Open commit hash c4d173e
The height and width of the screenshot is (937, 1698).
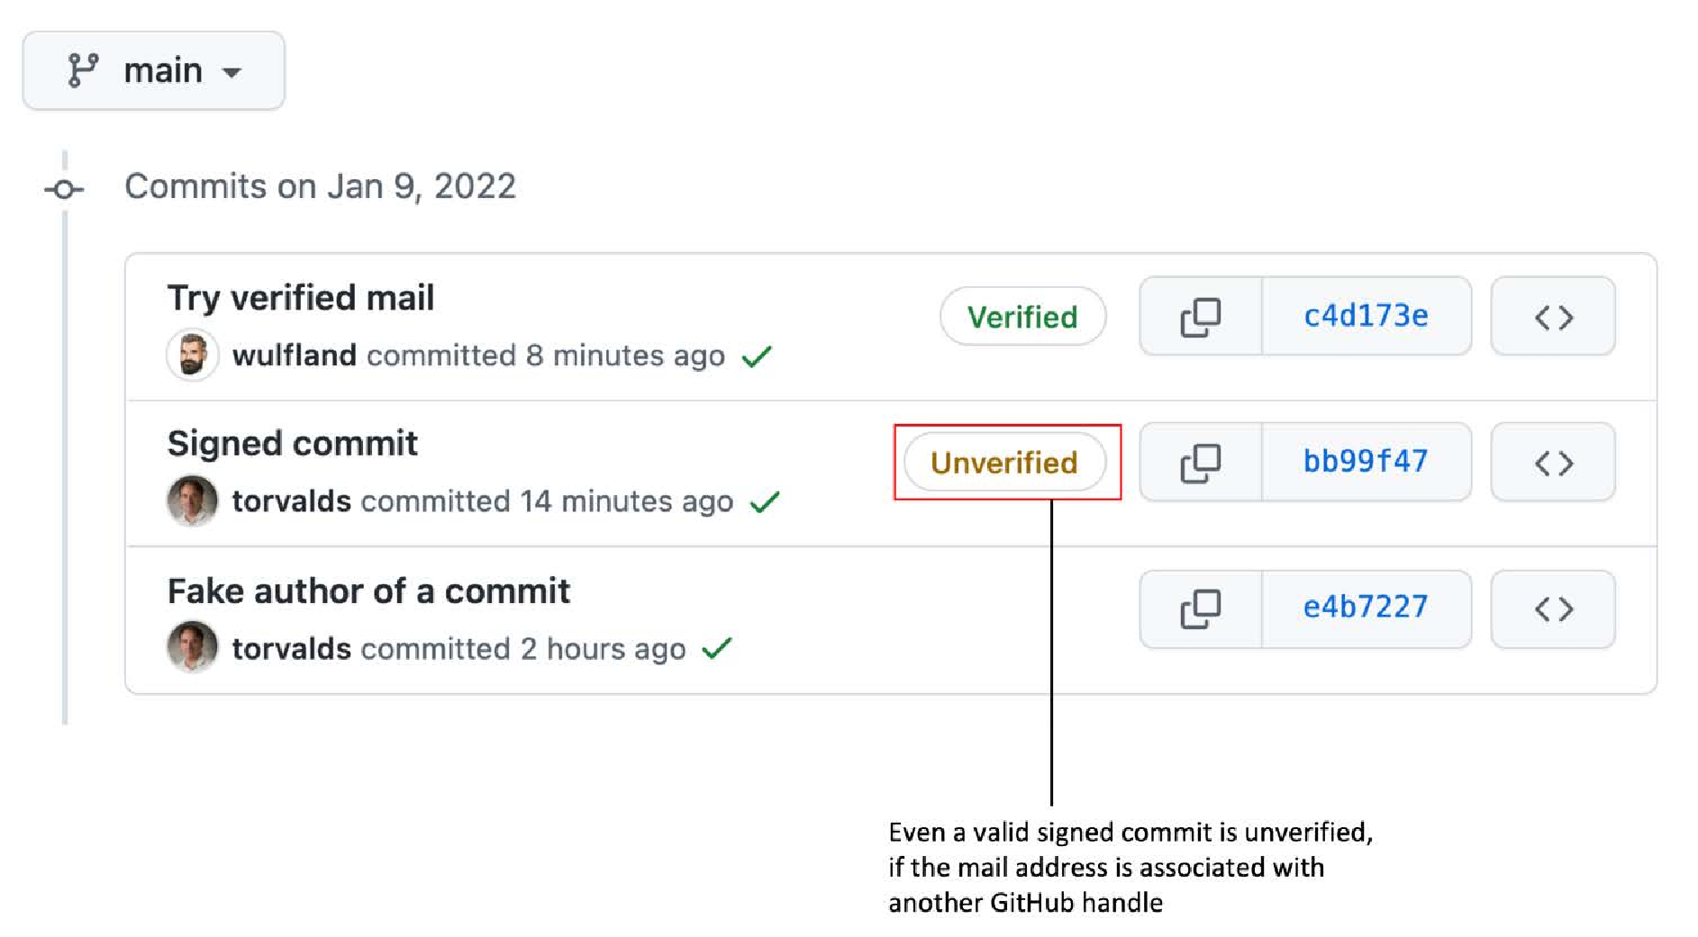[1366, 317]
